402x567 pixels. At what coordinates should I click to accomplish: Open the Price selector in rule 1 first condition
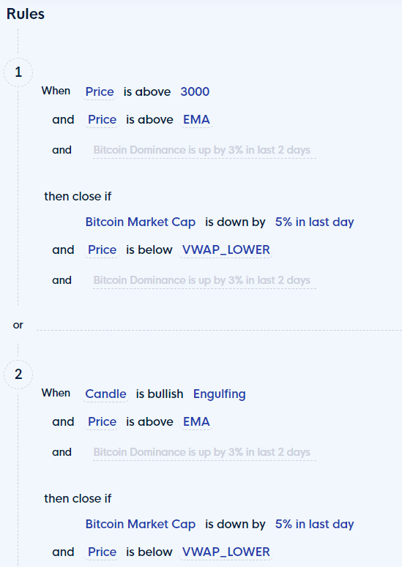coord(100,92)
